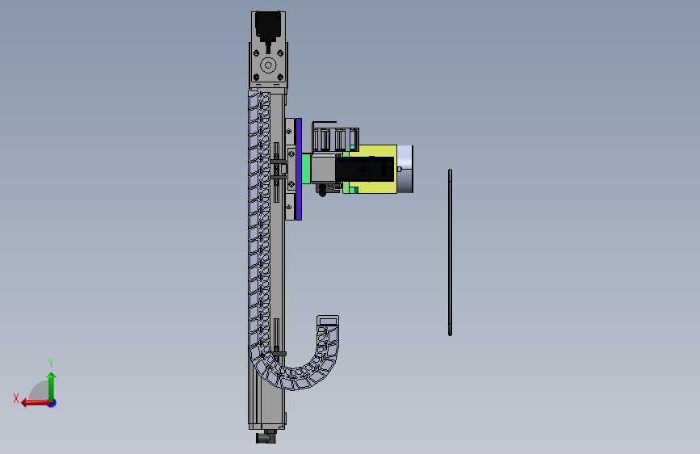The width and height of the screenshot is (700, 454).
Task: Click the X label on the triad
Action: coord(16,398)
